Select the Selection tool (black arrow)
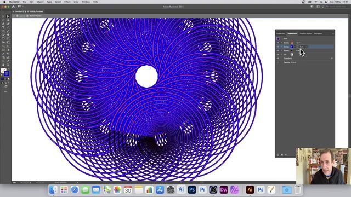Viewport: 351px width, 197px height. coord(3,16)
